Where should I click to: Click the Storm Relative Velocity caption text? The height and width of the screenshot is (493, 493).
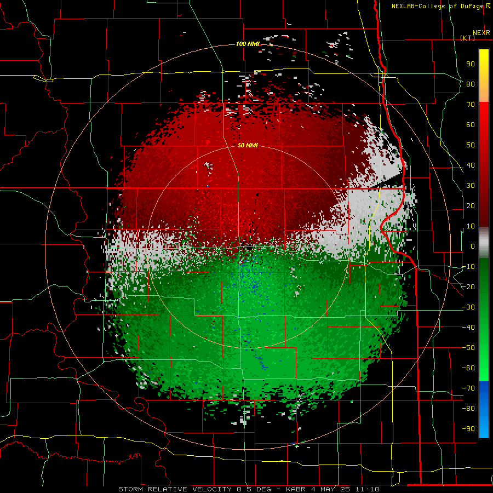249,489
